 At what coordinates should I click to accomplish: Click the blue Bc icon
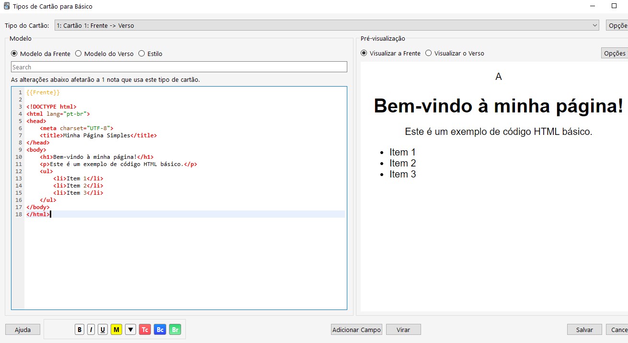pos(160,330)
